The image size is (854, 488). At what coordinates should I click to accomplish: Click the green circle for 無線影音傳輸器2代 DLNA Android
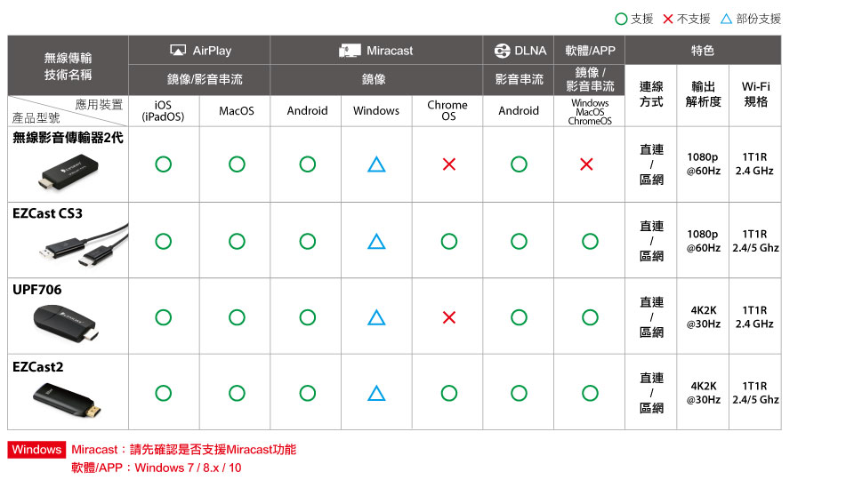519,164
